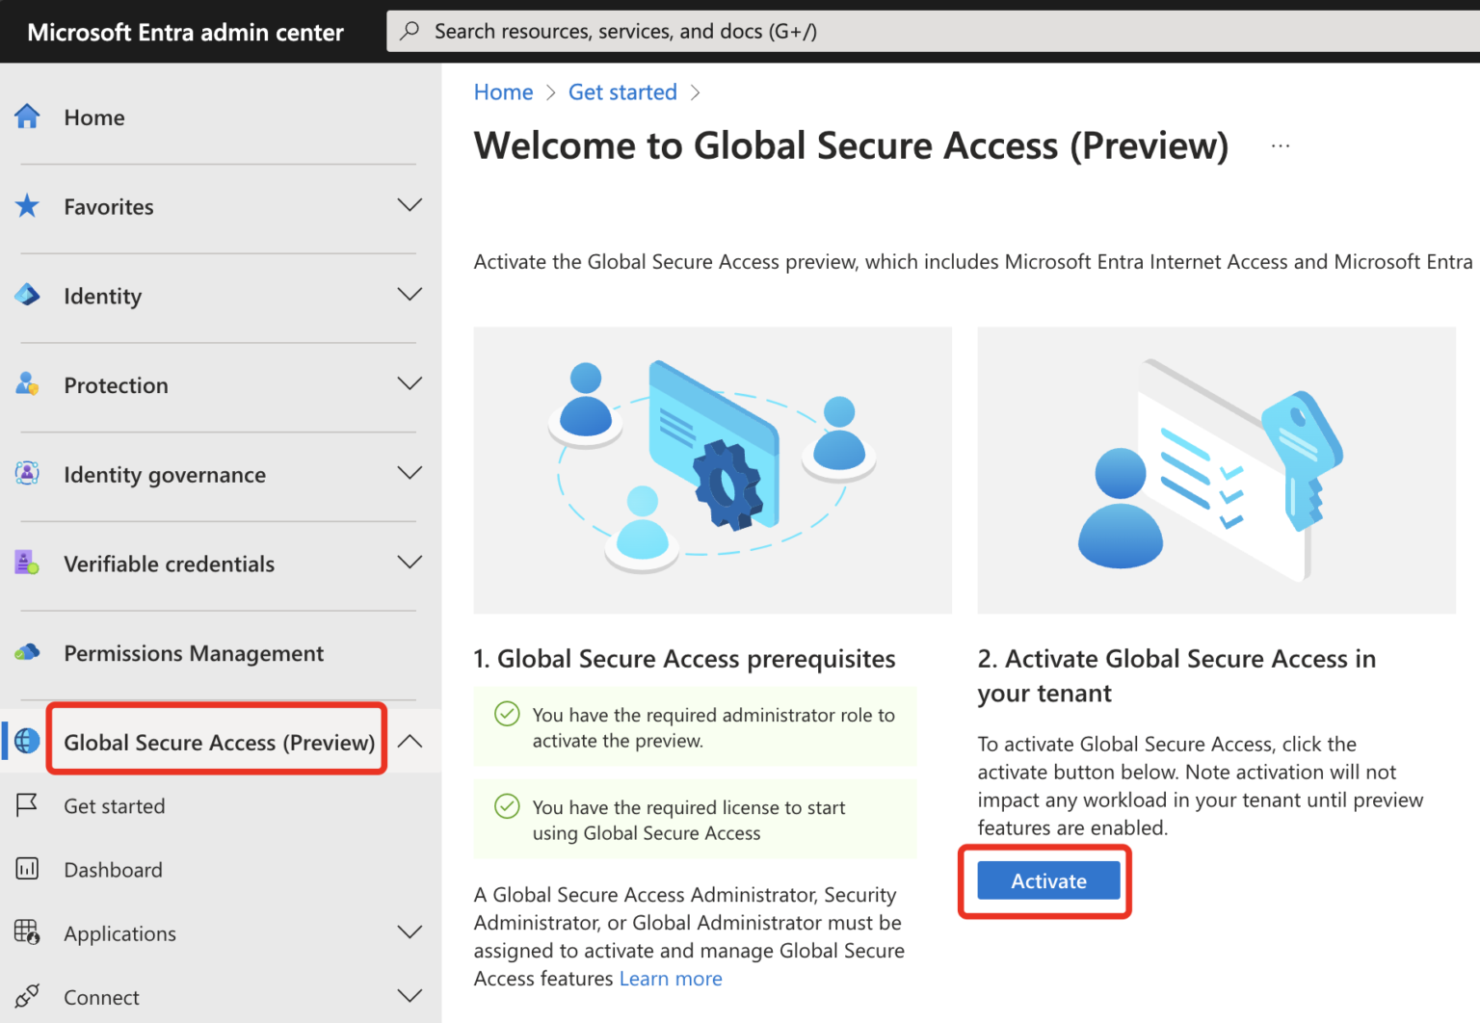The height and width of the screenshot is (1023, 1480).
Task: Open the Applications grid icon
Action: (27, 932)
